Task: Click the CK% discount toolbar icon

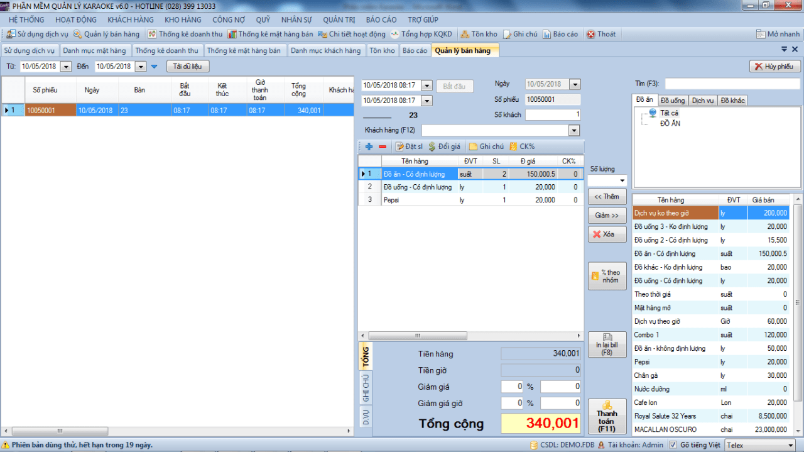Action: pos(523,146)
